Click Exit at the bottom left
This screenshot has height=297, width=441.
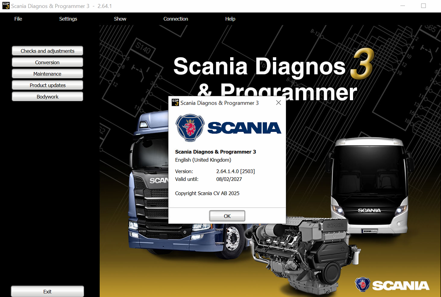(47, 291)
